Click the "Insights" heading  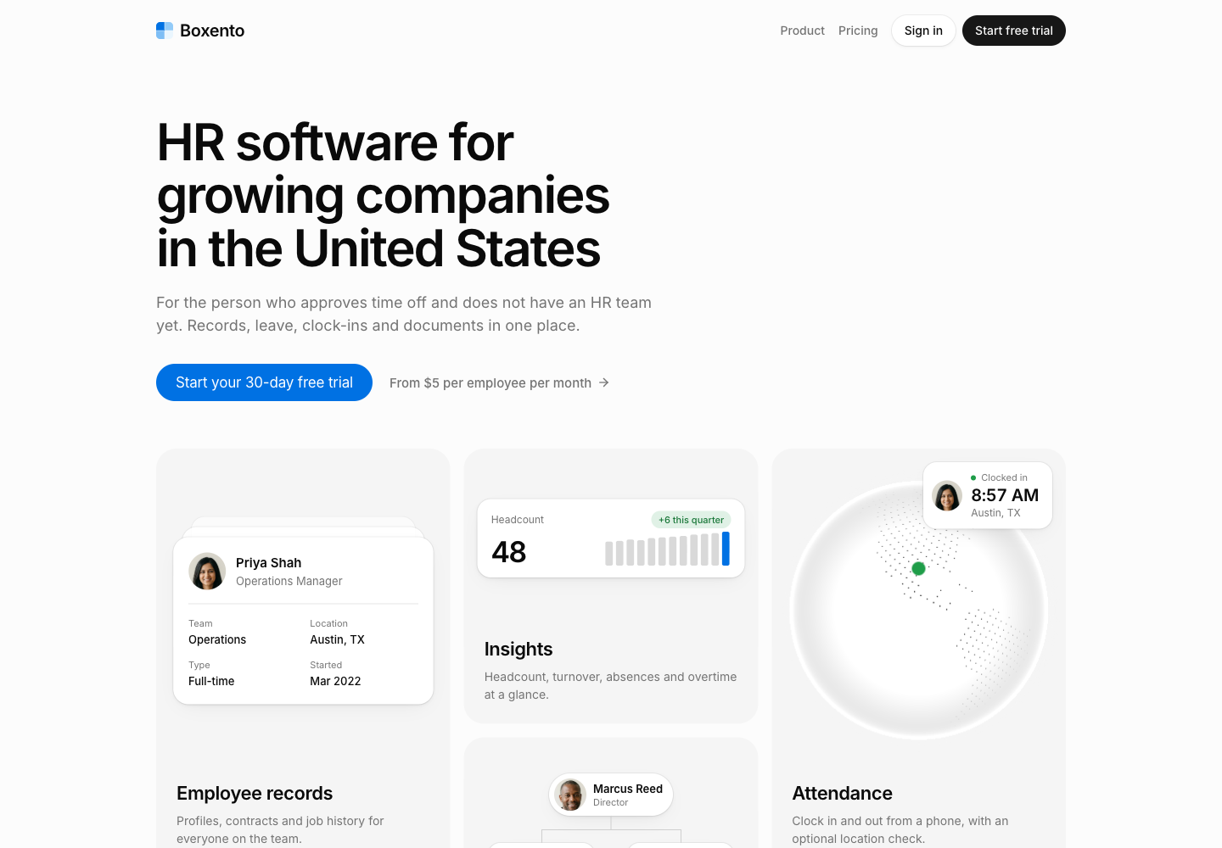519,649
